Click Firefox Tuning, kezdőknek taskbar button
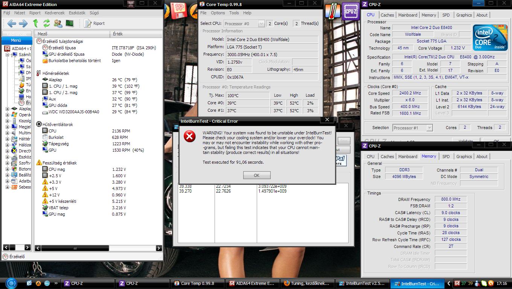This screenshot has height=289, width=512. 307,283
